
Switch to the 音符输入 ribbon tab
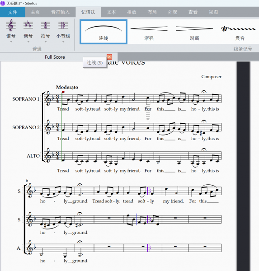[60, 12]
